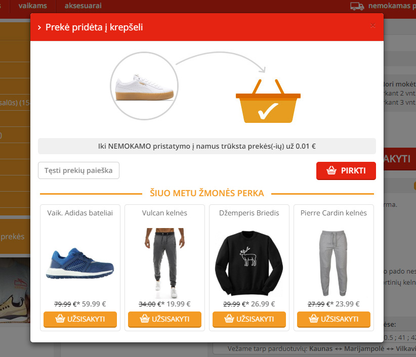Open the Vaik. Adidas bateliai title link

pos(80,213)
